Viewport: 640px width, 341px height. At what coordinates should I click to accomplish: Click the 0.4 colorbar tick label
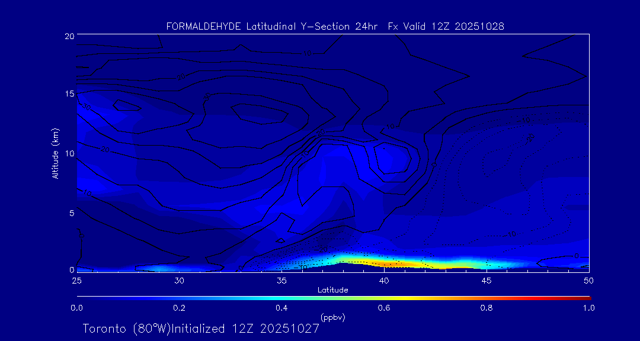pos(281,308)
